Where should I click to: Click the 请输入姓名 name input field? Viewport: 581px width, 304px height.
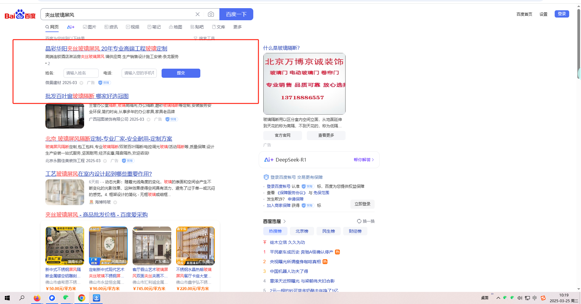(81, 73)
